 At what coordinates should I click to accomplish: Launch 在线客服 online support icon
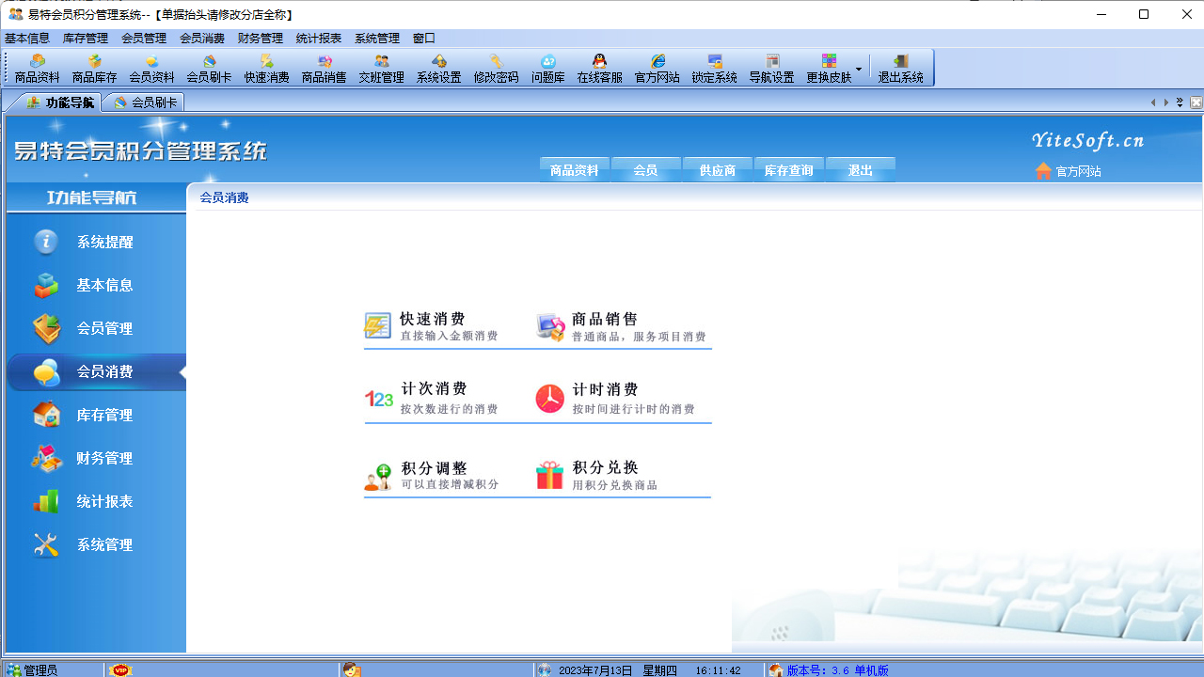(x=598, y=67)
